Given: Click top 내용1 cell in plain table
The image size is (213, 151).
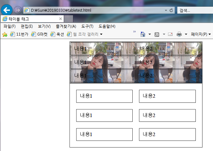Looking at the screenshot, I should coord(104,96).
